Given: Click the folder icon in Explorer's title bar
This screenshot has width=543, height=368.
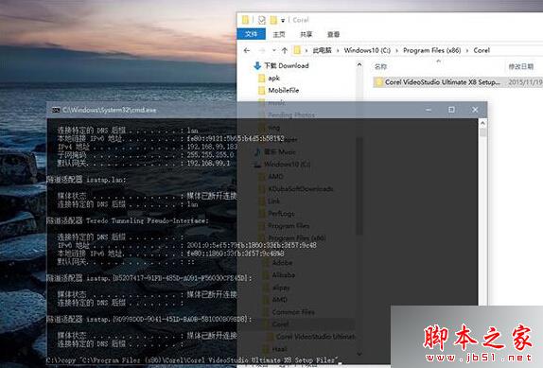Looking at the screenshot, I should [x=245, y=20].
